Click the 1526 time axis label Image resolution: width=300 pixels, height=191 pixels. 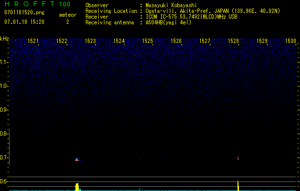pos(176,41)
